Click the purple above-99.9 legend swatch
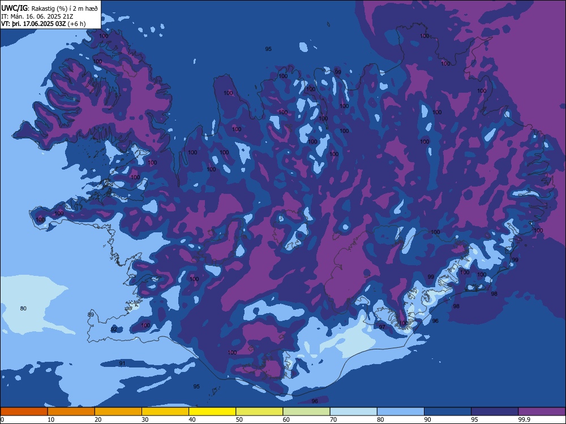566x424 pixels. coord(542,412)
